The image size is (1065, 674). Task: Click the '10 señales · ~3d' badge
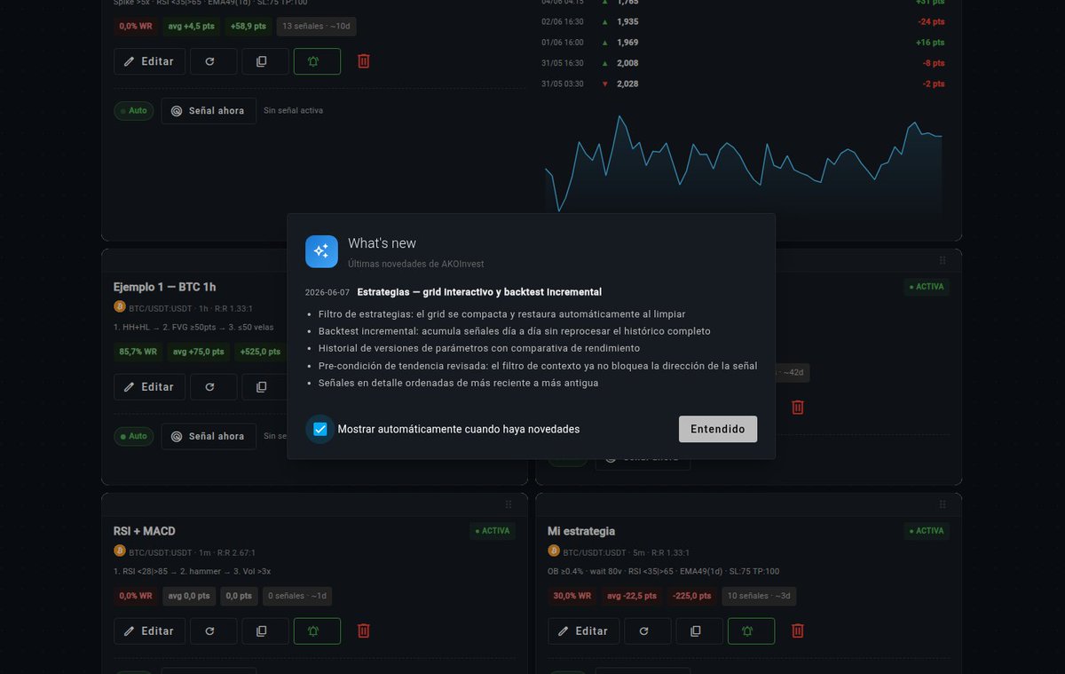759,596
